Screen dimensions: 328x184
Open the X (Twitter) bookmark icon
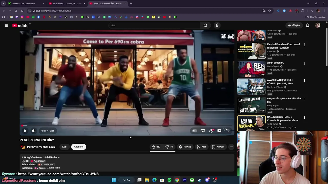(55, 17)
